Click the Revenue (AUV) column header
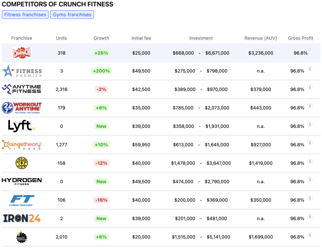The image size is (322, 249). pyautogui.click(x=261, y=38)
